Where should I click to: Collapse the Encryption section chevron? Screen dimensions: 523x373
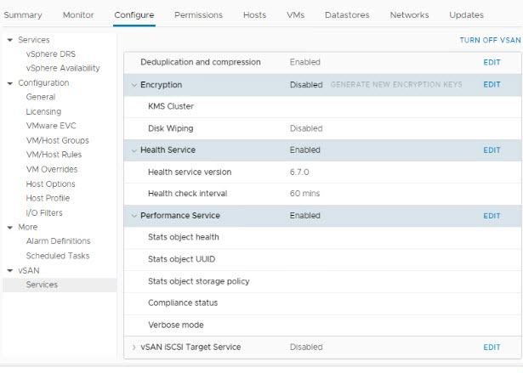pyautogui.click(x=134, y=85)
